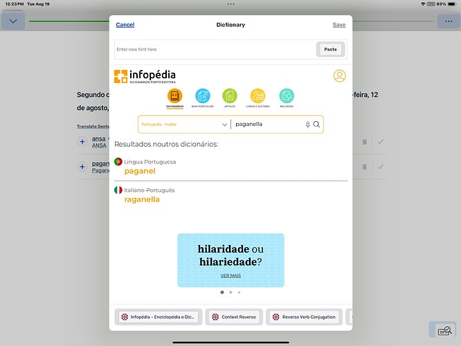
Task: Add the 'pagan' row with plus icon
Action: pos(82,167)
